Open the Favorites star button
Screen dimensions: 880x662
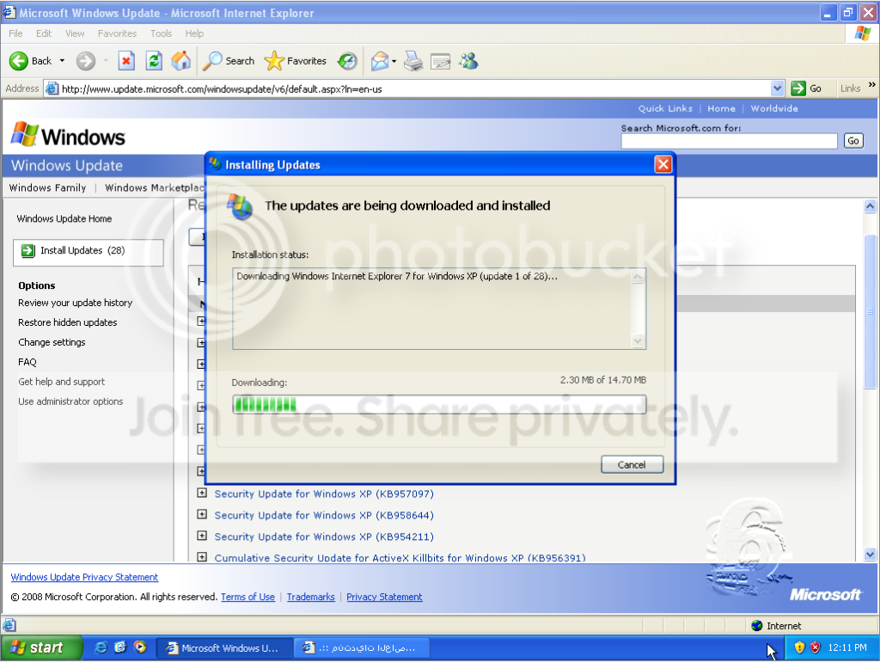tap(296, 61)
